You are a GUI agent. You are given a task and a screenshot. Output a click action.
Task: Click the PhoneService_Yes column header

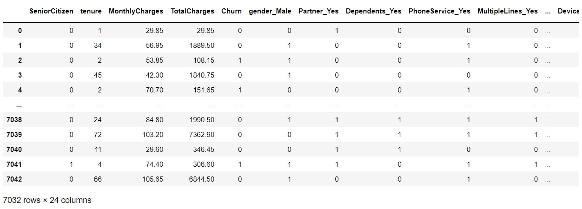coord(439,11)
